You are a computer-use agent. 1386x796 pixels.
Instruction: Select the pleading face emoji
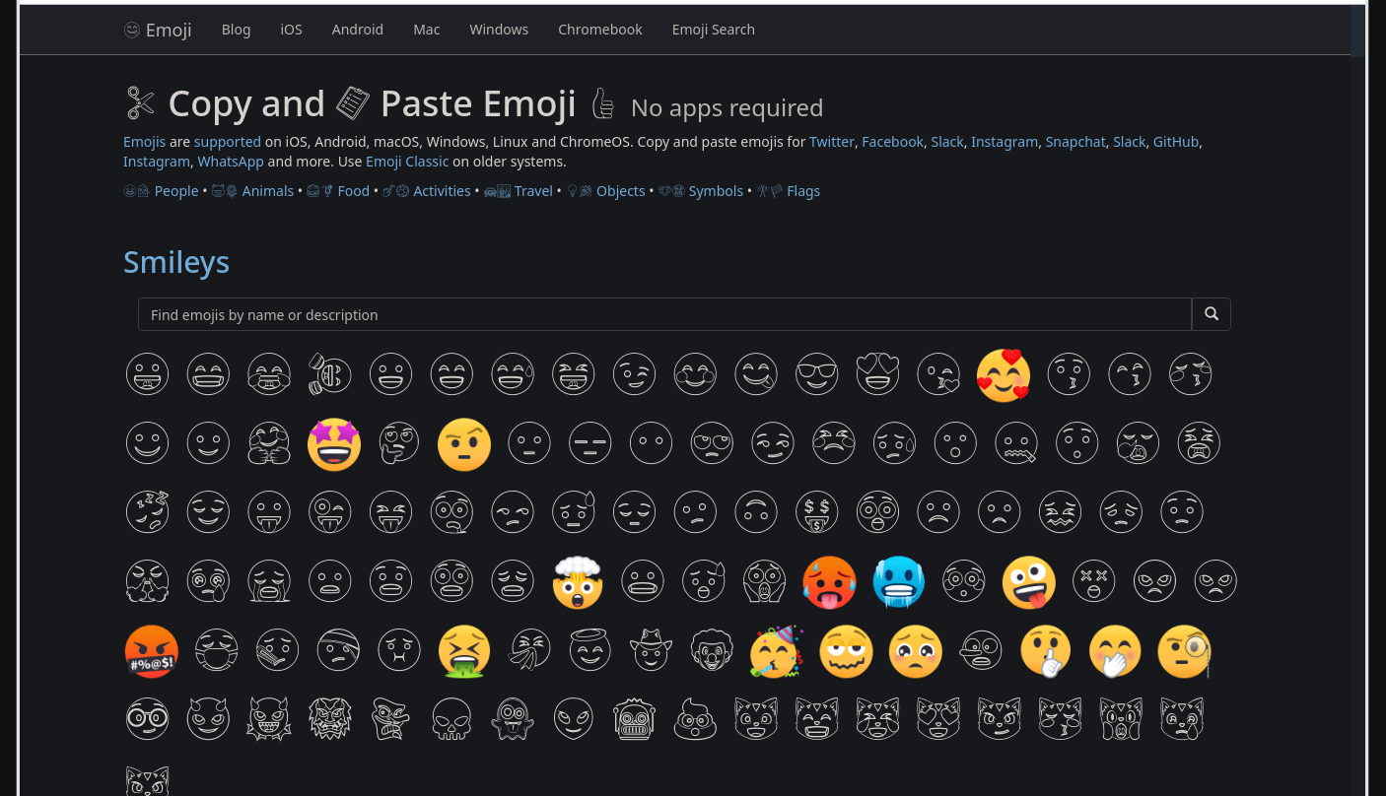(x=916, y=651)
